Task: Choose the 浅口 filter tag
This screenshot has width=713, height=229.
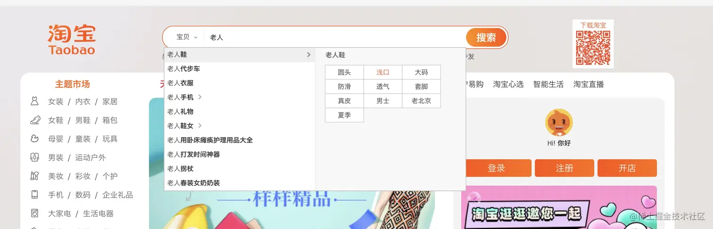Action: (383, 73)
